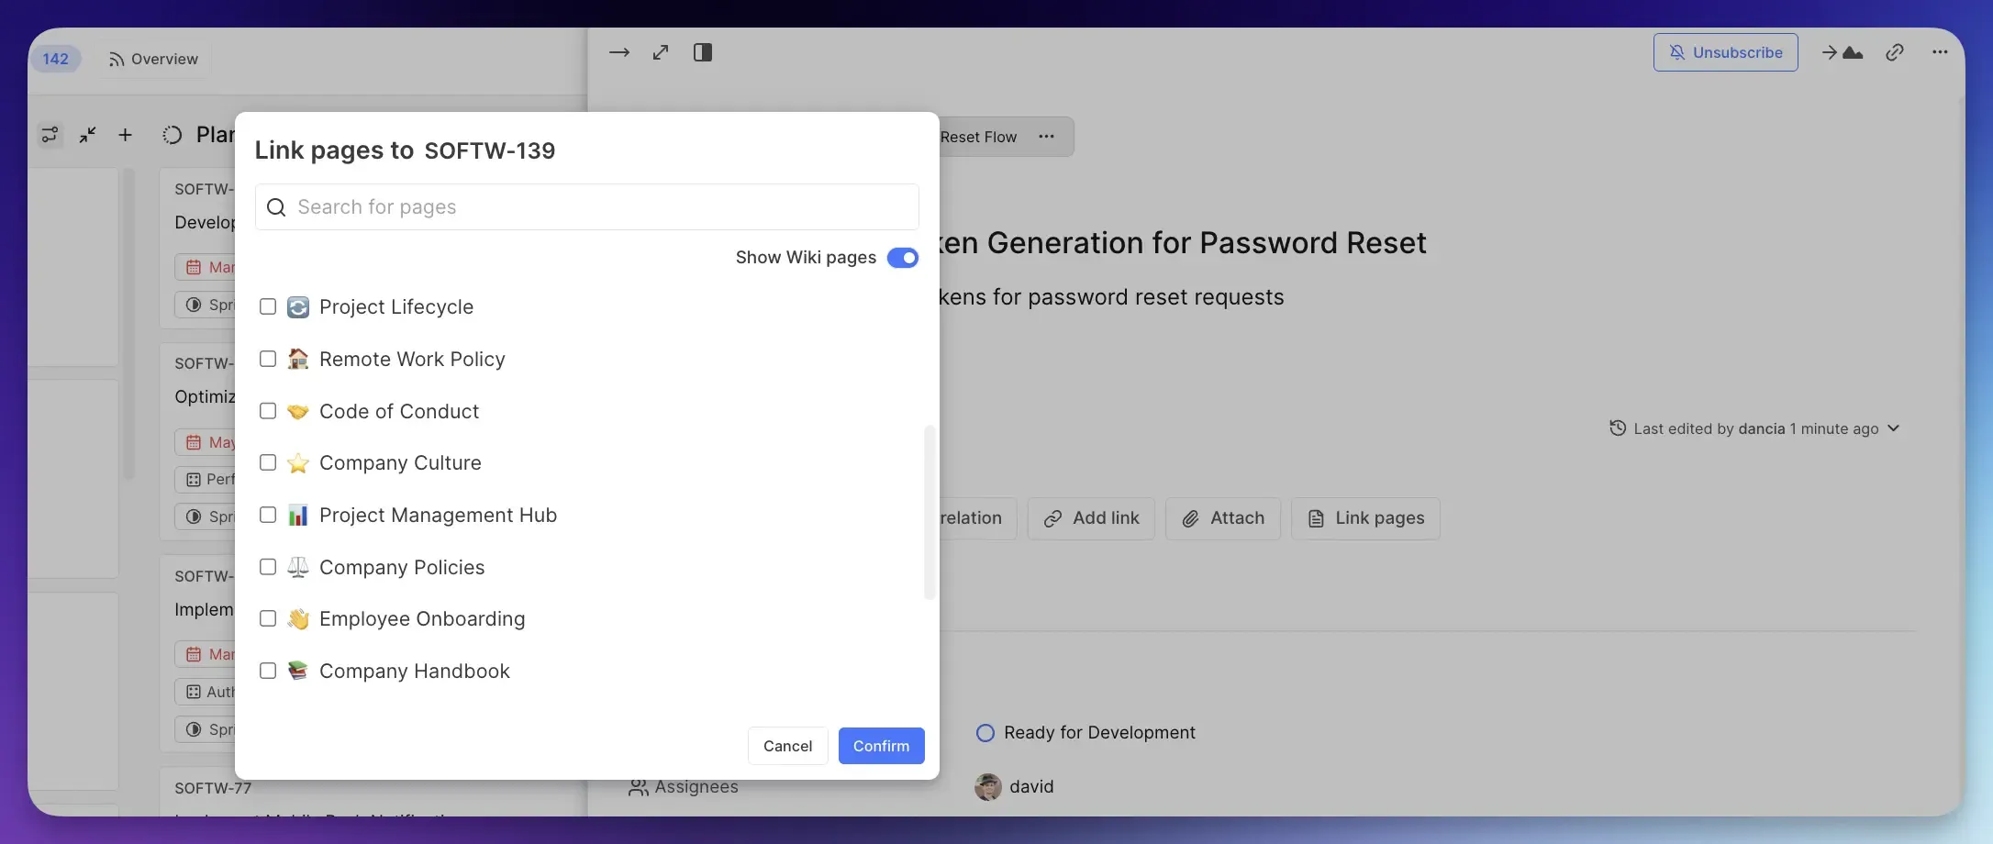The height and width of the screenshot is (844, 1993).
Task: Select the Ready for Development status circle
Action: pos(985,732)
